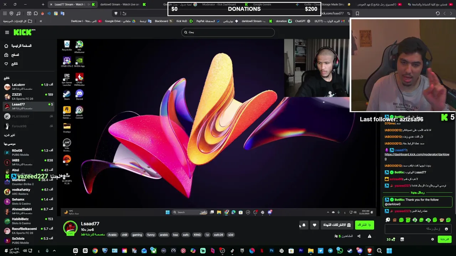Open Photoshop from the taskbar

(271, 251)
